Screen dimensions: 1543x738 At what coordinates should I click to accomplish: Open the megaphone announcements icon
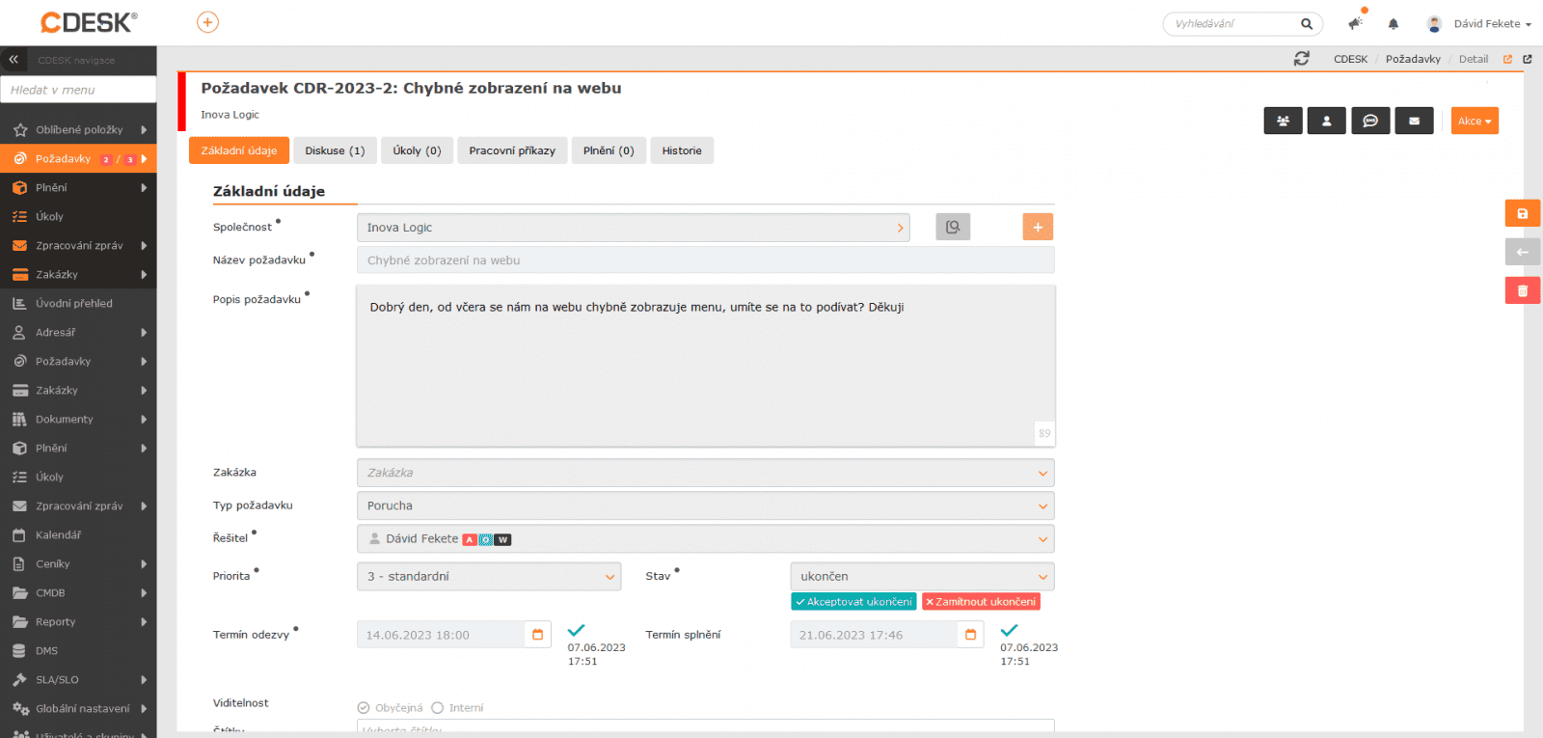click(1356, 23)
